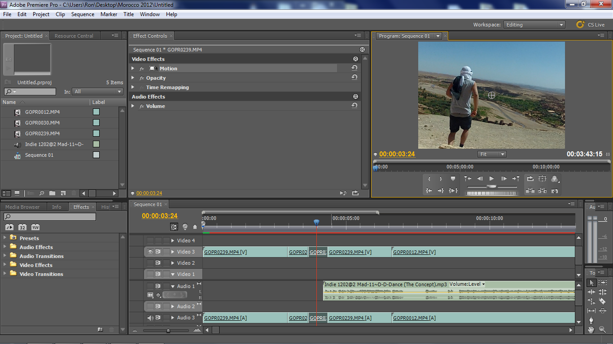Image resolution: width=613 pixels, height=344 pixels.
Task: Open the Marker menu
Action: (109, 14)
